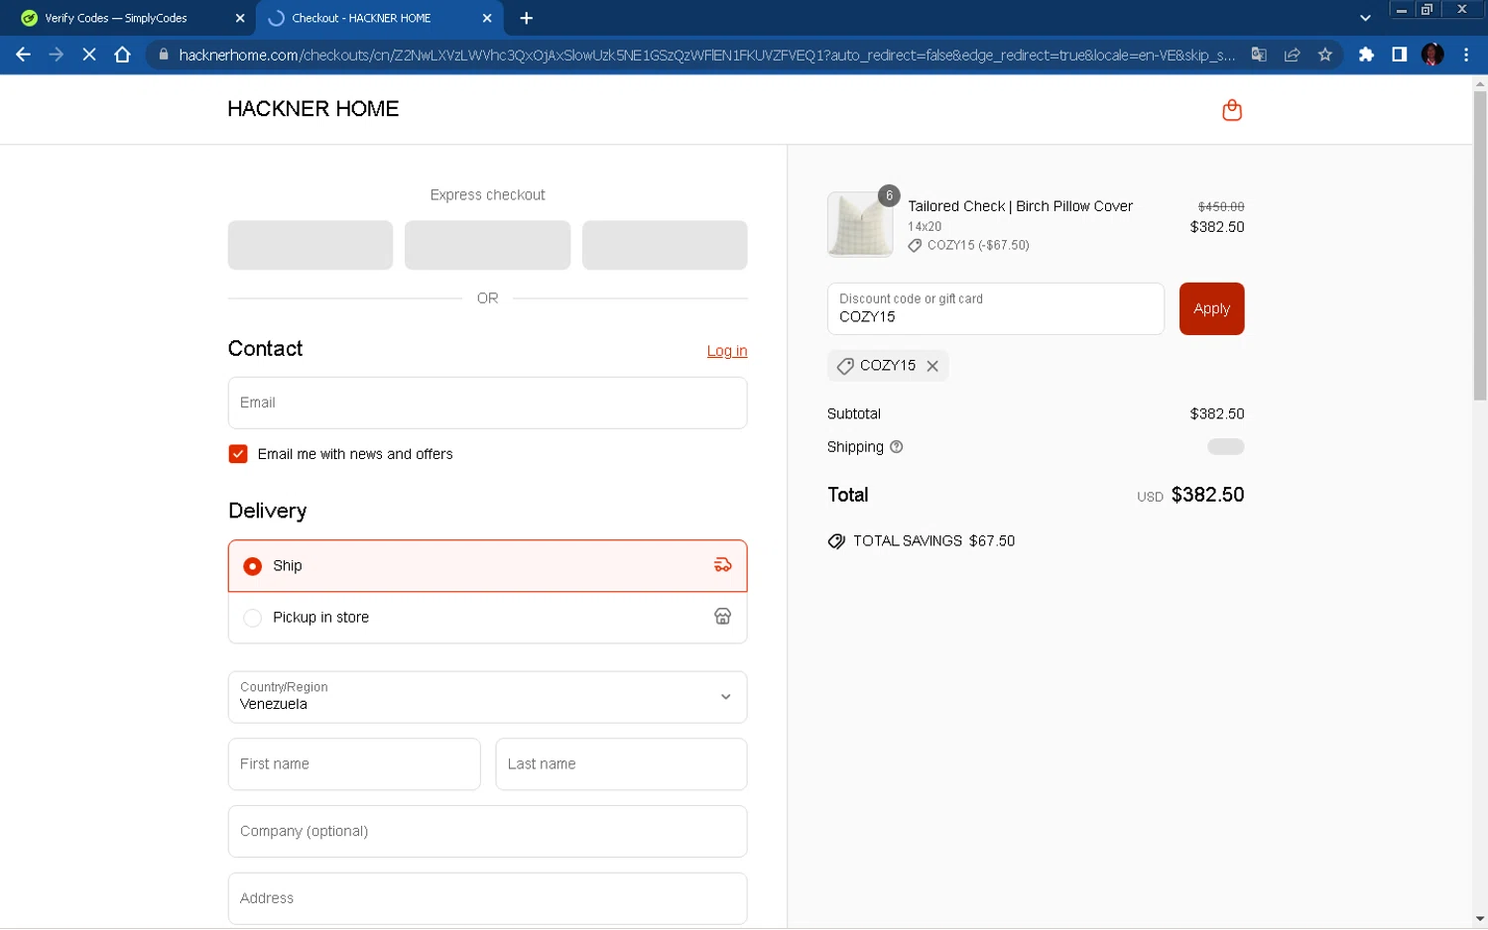
Task: Stop the page from loading
Action: click(x=89, y=55)
